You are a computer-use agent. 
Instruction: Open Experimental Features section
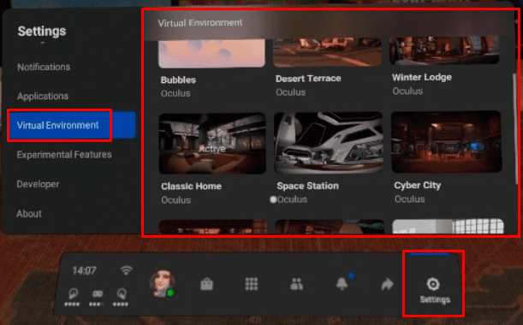point(64,155)
